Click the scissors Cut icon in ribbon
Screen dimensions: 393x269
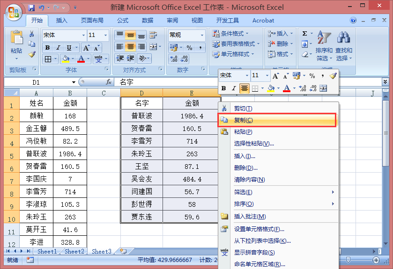[x=32, y=34]
